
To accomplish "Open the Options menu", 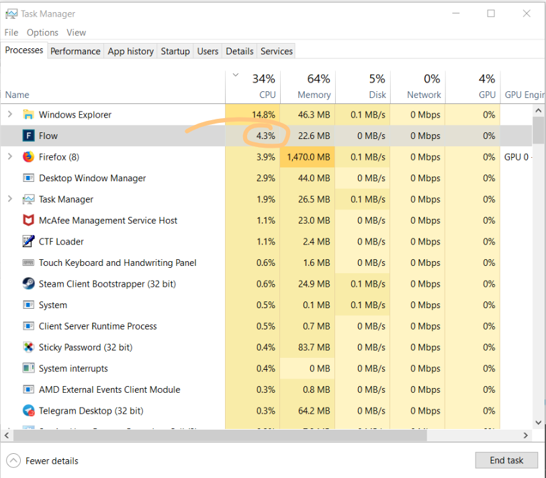I will 42,32.
